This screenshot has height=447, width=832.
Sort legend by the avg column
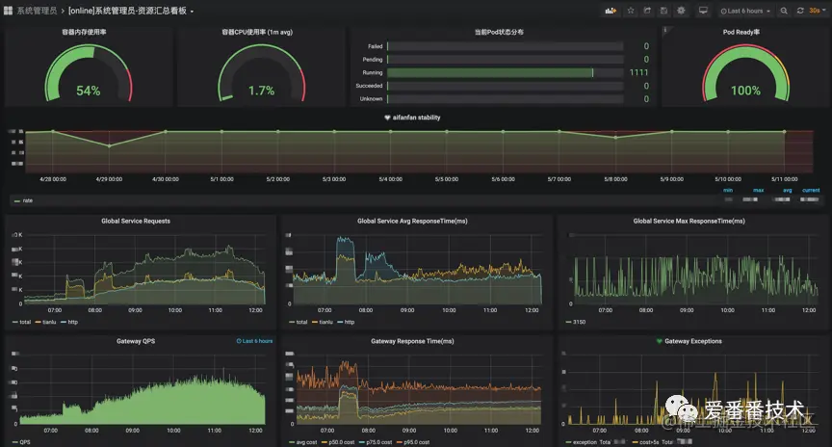pos(788,190)
